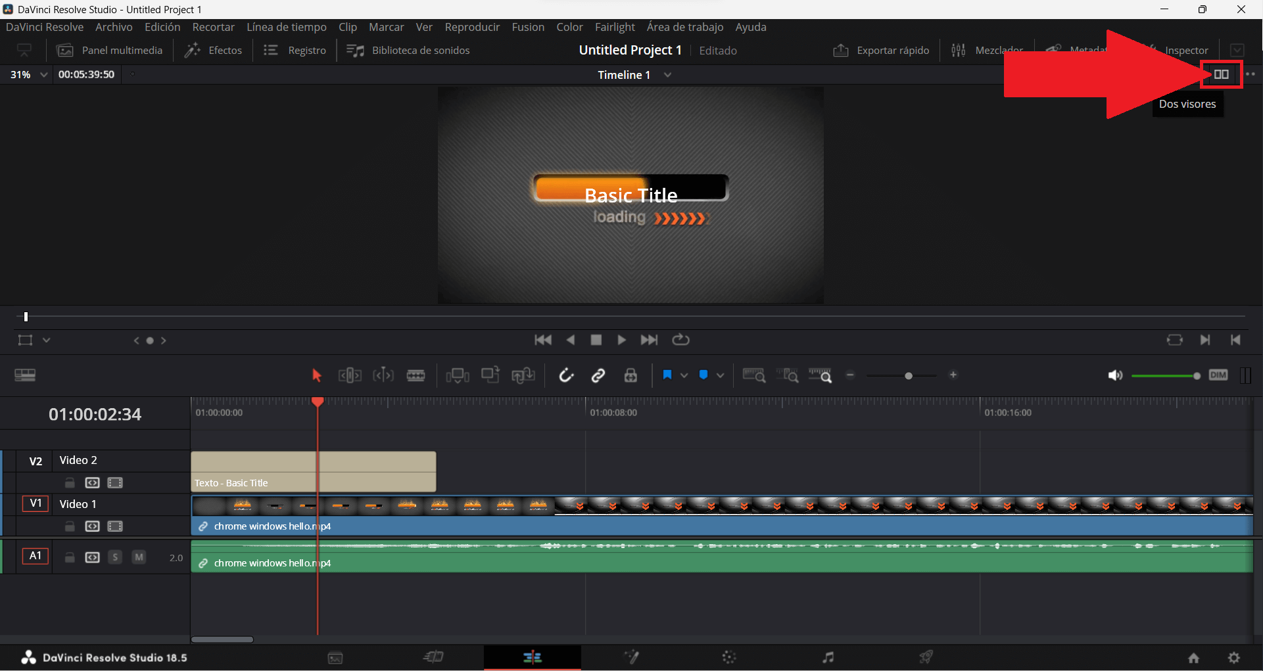Add a blue flag to clip

(x=667, y=375)
